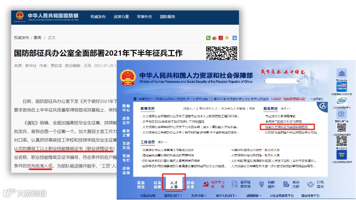356x200 pixels.
Task: Select 政策法规 in MOHRSS left sidebar
Action: (126, 171)
